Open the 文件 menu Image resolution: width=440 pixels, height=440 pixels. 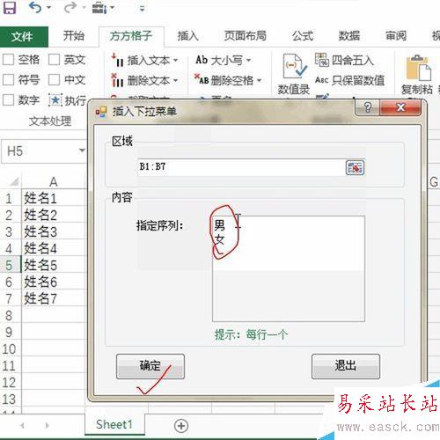coord(24,36)
